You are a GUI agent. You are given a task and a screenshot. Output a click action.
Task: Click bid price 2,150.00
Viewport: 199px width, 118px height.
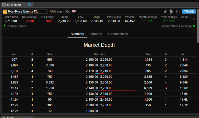92,82
